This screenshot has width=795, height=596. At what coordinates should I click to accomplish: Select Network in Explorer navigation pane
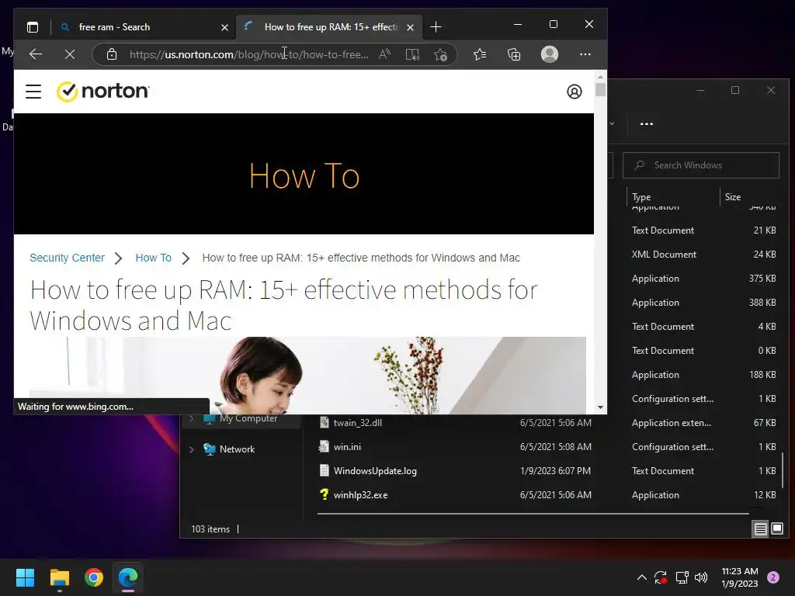click(237, 449)
